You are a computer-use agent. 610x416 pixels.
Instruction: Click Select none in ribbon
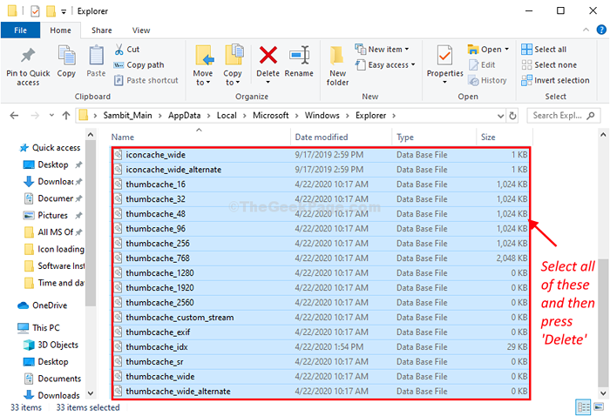point(549,65)
